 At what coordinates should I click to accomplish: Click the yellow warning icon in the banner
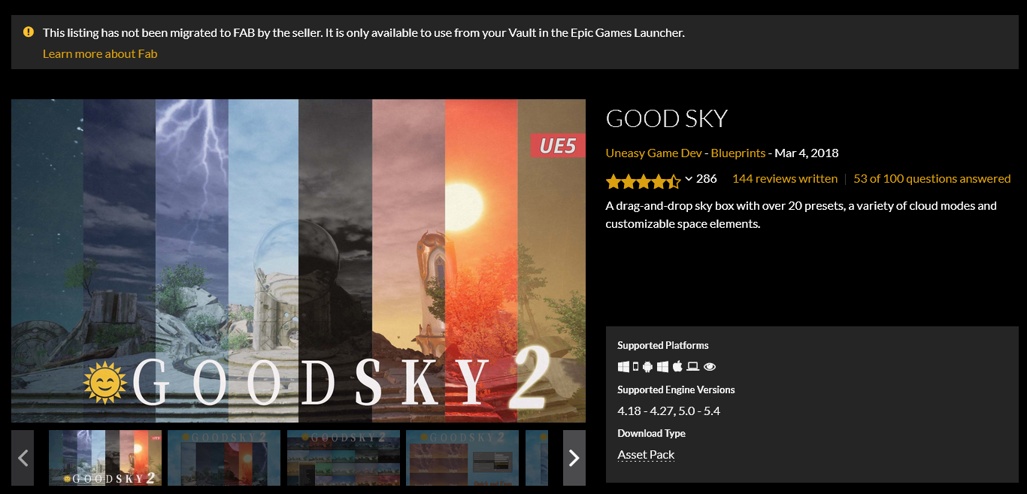29,32
